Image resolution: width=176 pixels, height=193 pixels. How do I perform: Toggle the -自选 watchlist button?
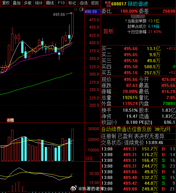pyautogui.click(x=83, y=3)
